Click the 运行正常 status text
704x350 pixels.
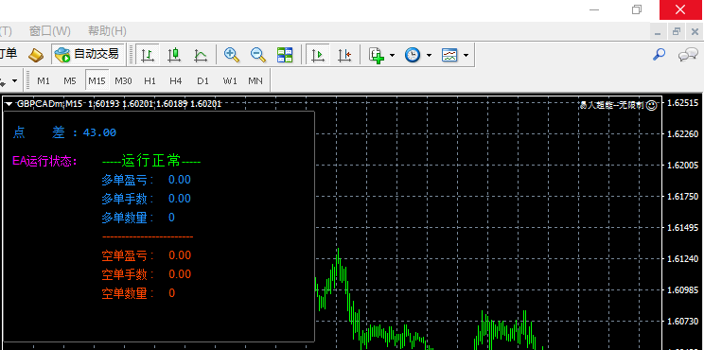click(x=151, y=160)
